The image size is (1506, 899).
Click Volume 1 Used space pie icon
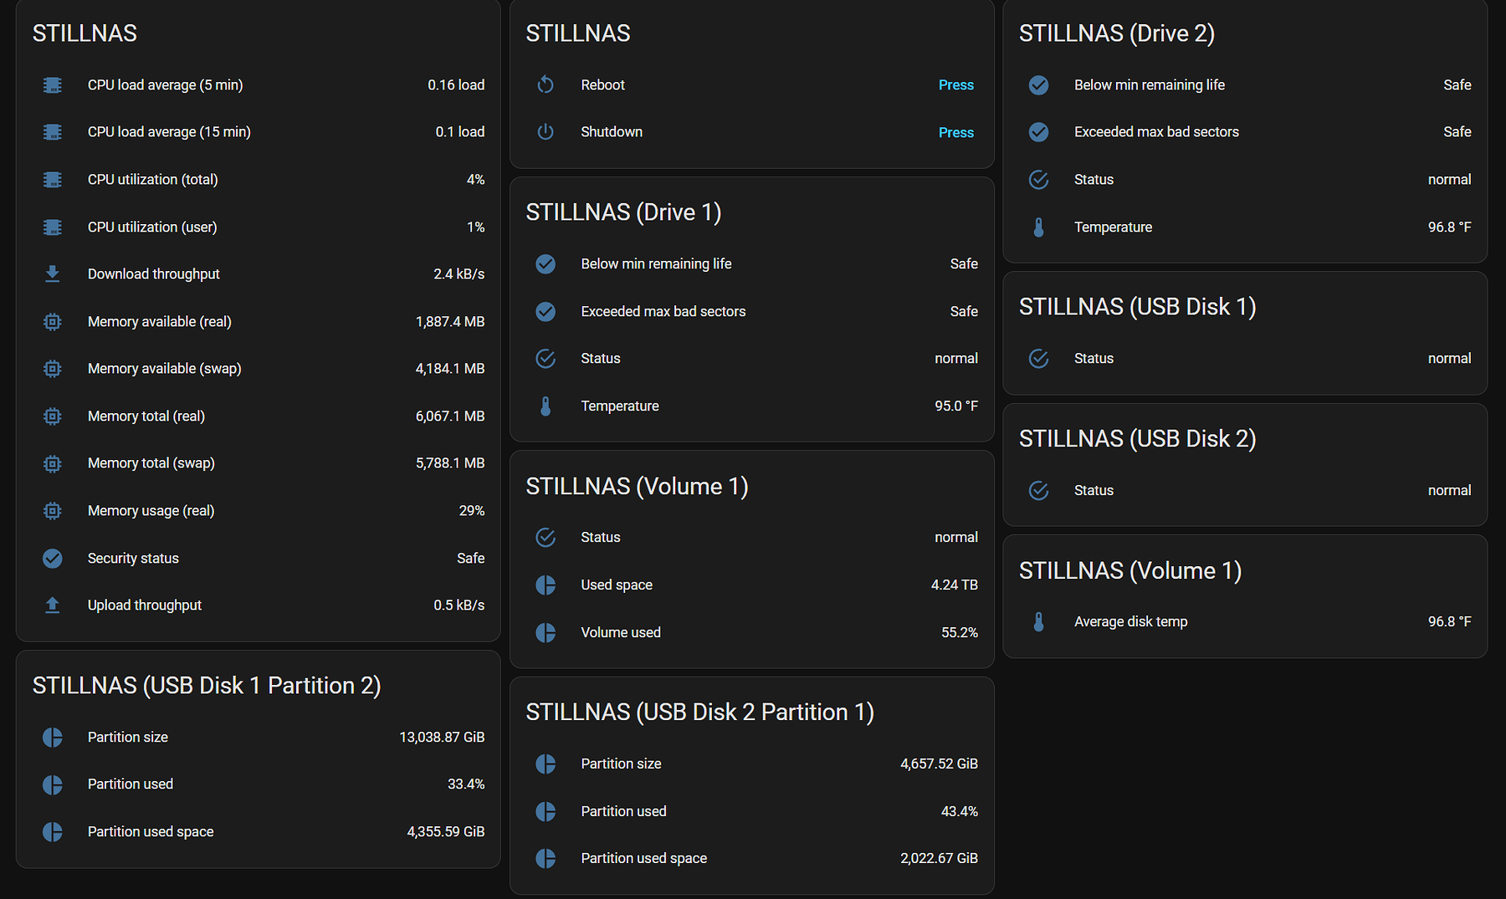tap(546, 585)
